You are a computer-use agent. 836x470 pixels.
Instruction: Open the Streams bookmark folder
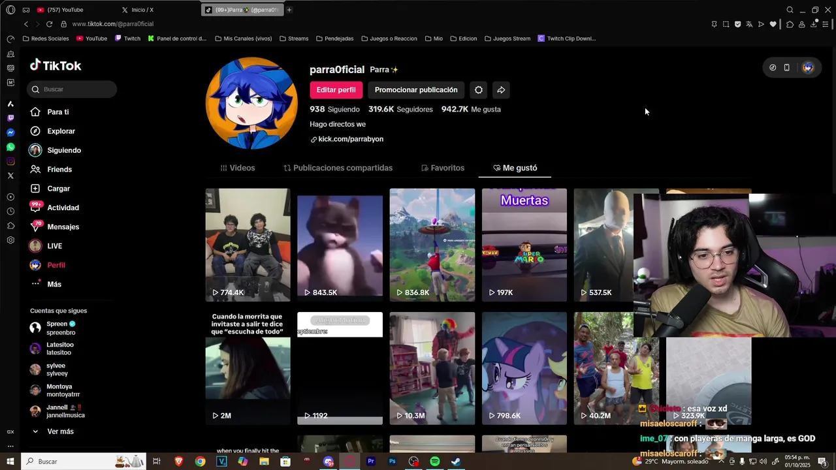tap(294, 39)
